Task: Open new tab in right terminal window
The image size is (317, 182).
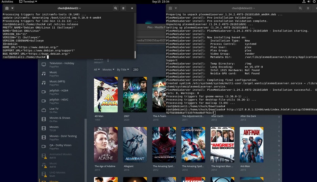Action: (170, 8)
